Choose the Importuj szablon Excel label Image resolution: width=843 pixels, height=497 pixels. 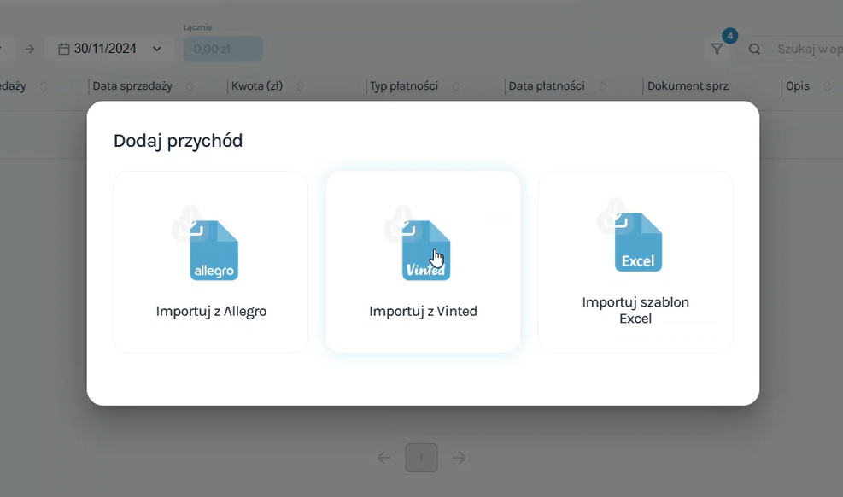(635, 310)
